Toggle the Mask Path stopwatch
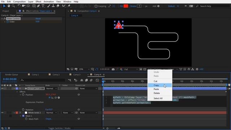 [x=26, y=119]
